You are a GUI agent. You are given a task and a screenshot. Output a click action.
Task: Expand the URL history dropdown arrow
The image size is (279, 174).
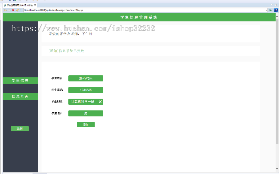point(266,10)
